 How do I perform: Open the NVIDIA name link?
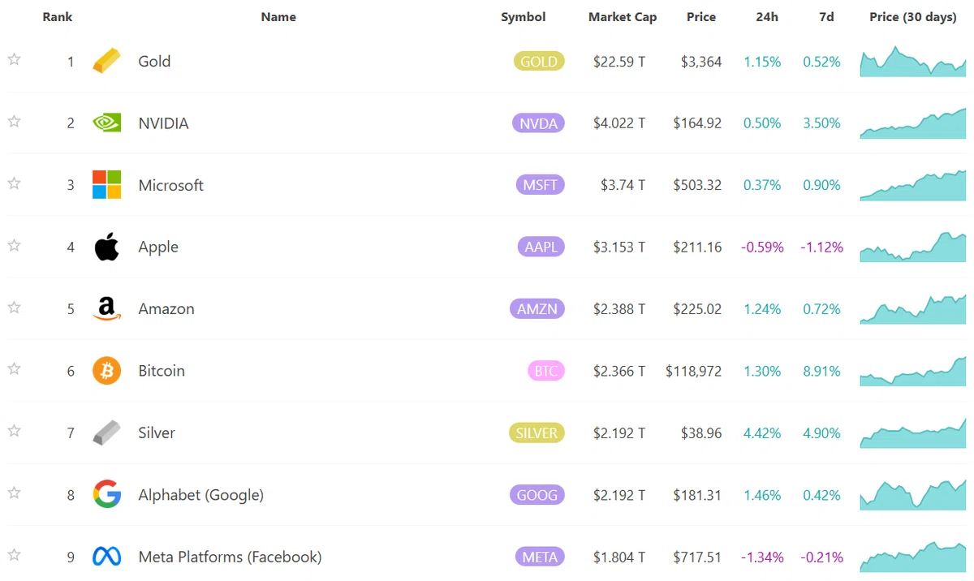click(163, 123)
